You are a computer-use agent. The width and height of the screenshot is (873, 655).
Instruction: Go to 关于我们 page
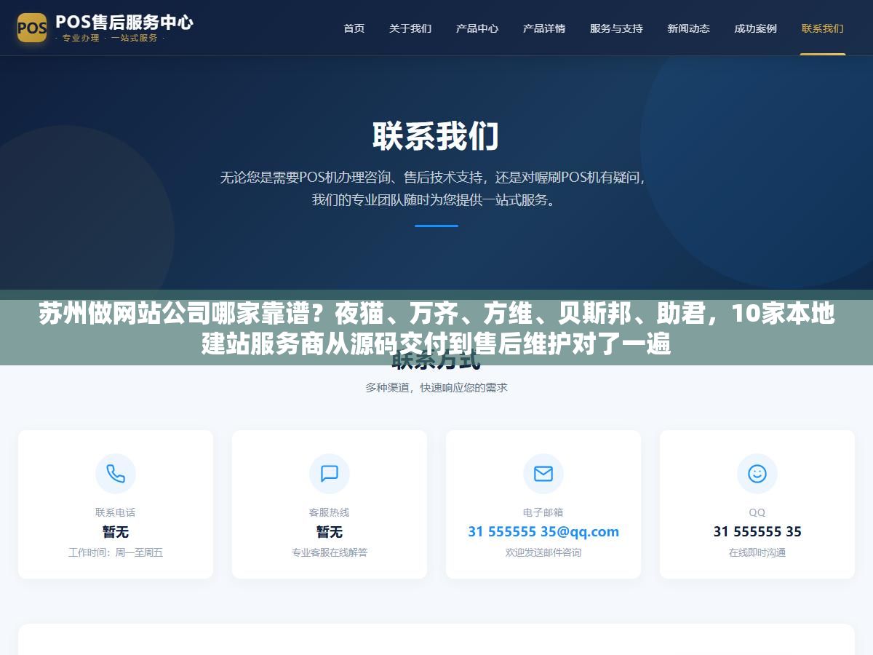point(410,28)
